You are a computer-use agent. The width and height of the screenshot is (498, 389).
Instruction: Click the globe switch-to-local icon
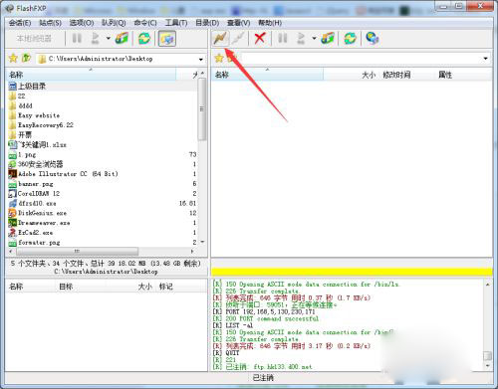(x=372, y=38)
